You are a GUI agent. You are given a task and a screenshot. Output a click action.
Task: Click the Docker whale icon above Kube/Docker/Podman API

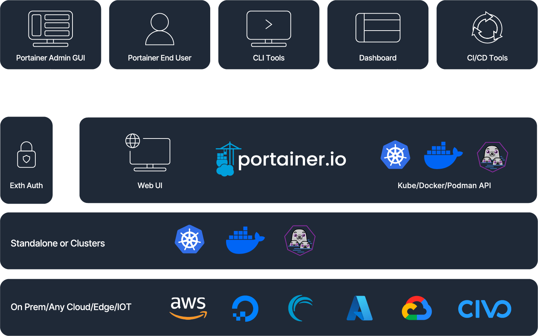click(x=443, y=155)
